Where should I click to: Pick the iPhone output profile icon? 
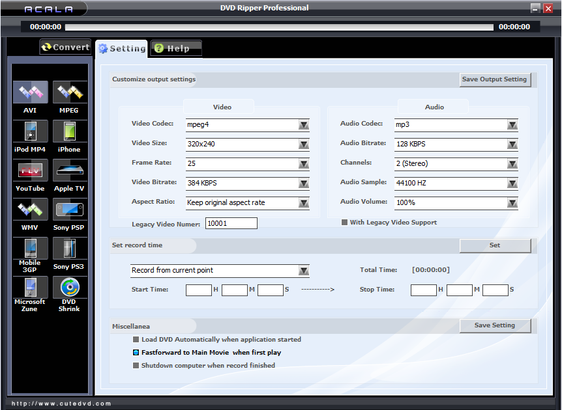pos(69,132)
